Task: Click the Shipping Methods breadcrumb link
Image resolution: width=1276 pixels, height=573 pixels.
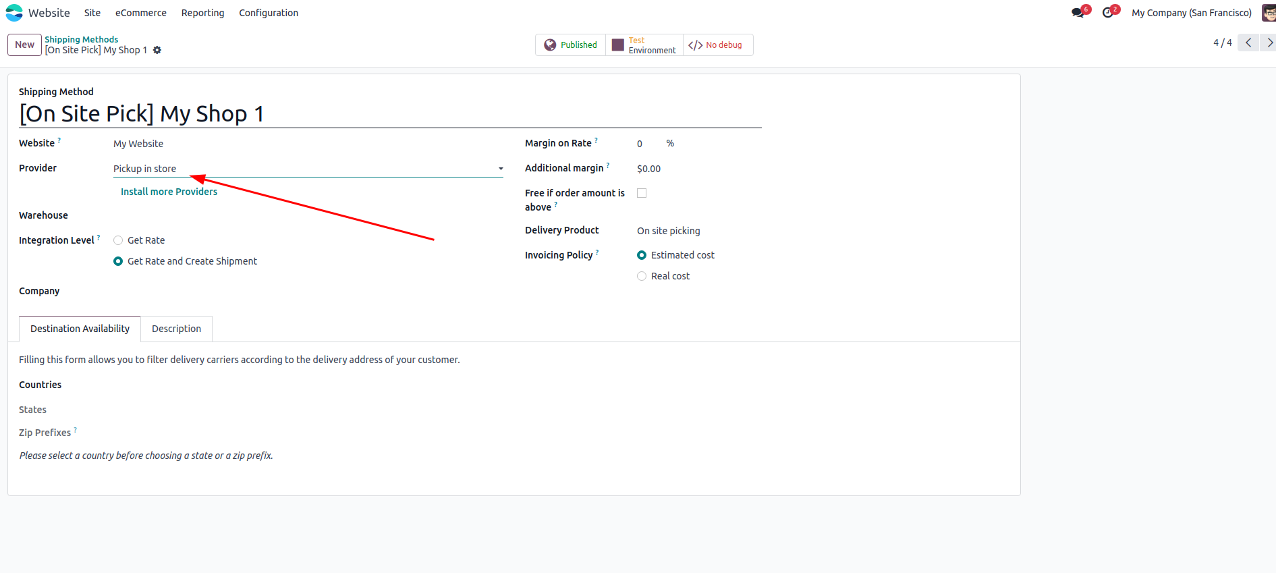Action: pos(81,39)
